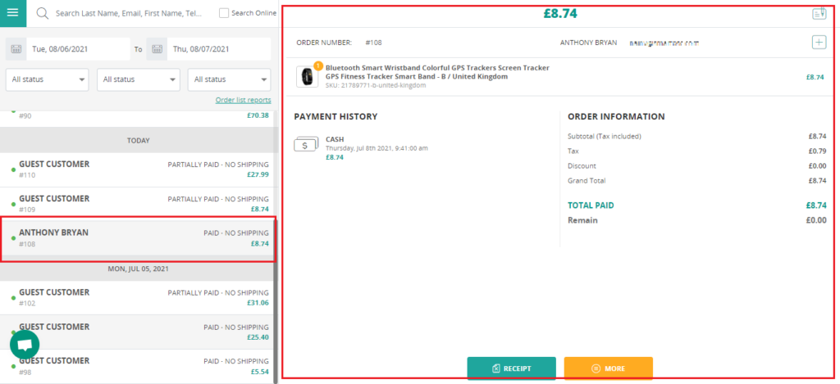Open the end date calendar icon

tap(157, 49)
